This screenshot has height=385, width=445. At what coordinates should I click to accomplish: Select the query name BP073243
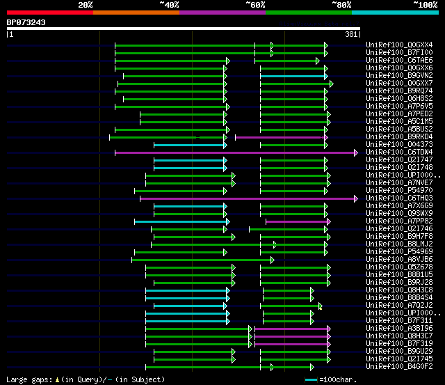(26, 22)
